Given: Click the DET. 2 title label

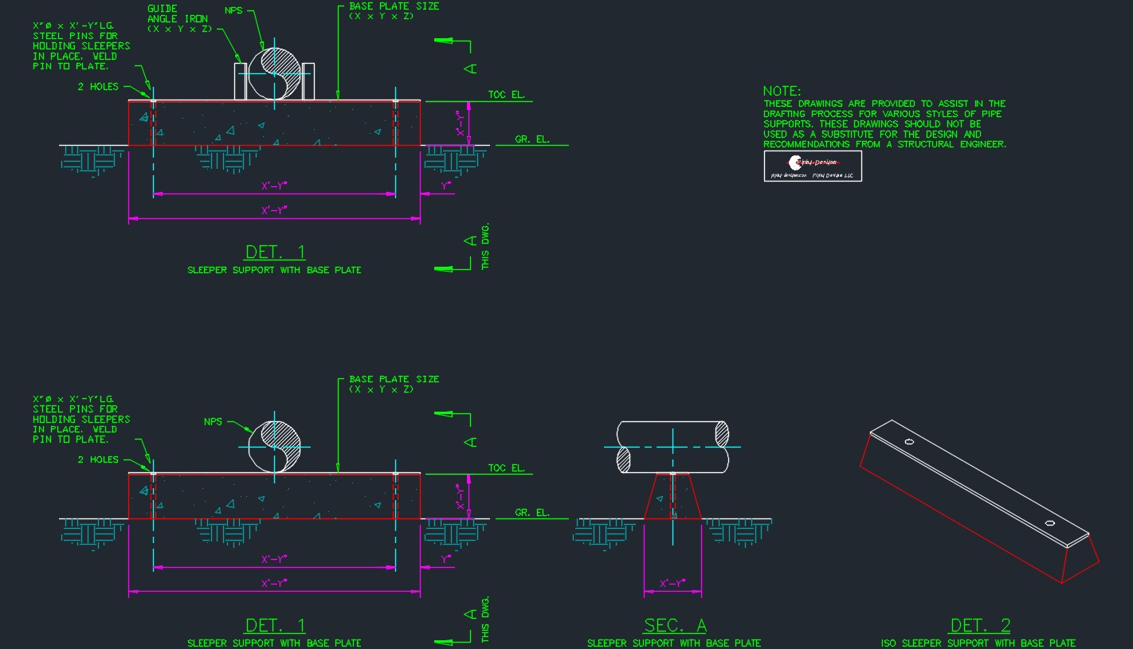Looking at the screenshot, I should tap(978, 625).
